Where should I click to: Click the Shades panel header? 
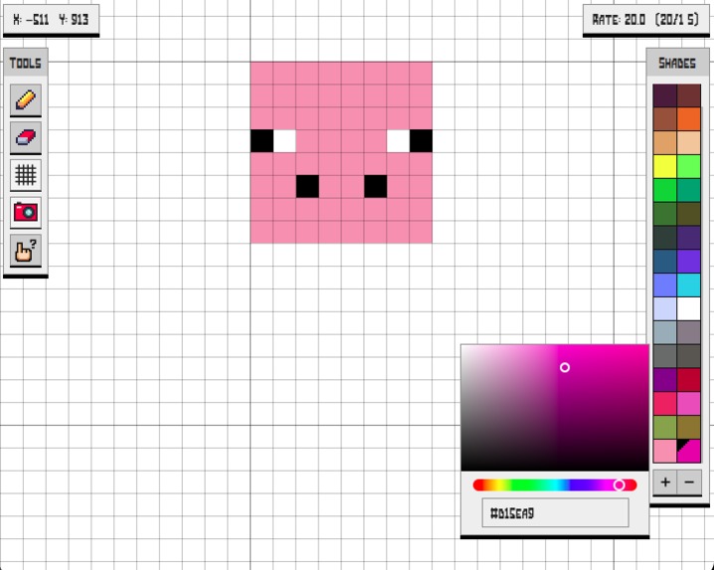677,63
